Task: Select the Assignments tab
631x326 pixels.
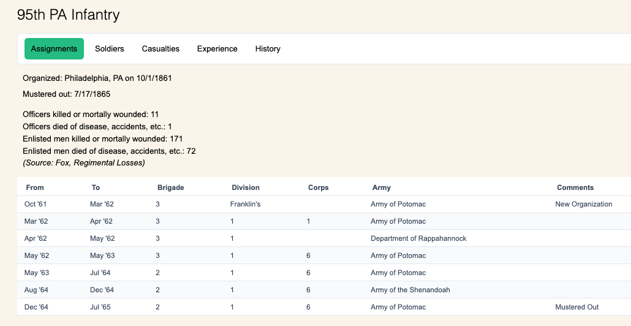Action: coord(54,49)
